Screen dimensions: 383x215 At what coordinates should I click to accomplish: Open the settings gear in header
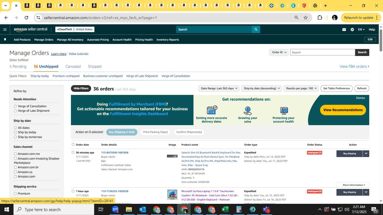(352, 29)
